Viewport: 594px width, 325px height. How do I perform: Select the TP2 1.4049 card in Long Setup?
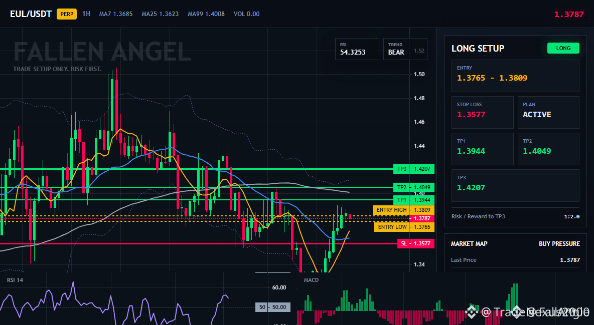coord(548,149)
